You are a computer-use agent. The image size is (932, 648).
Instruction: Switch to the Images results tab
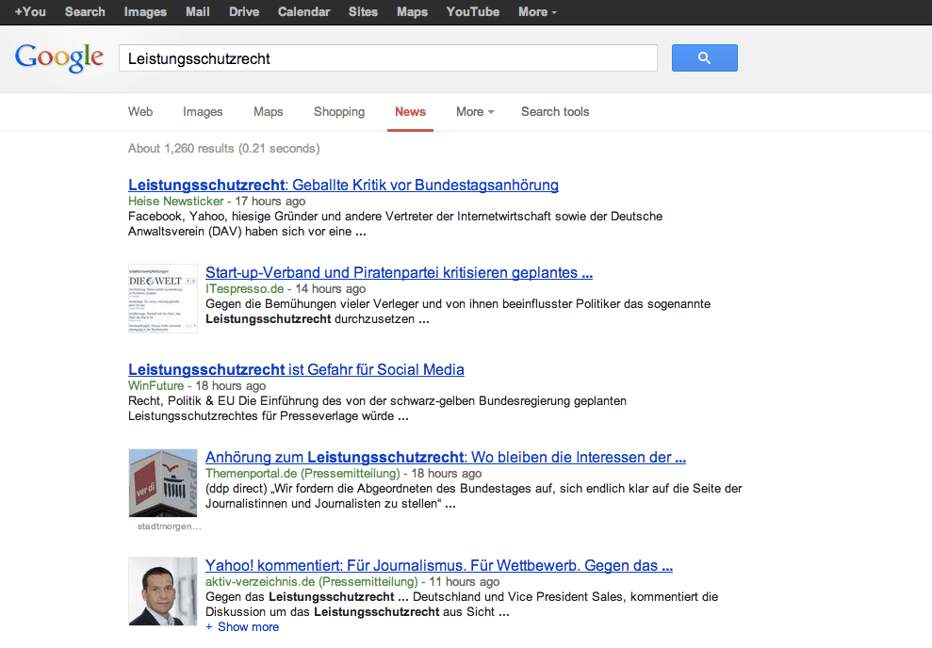coord(203,112)
